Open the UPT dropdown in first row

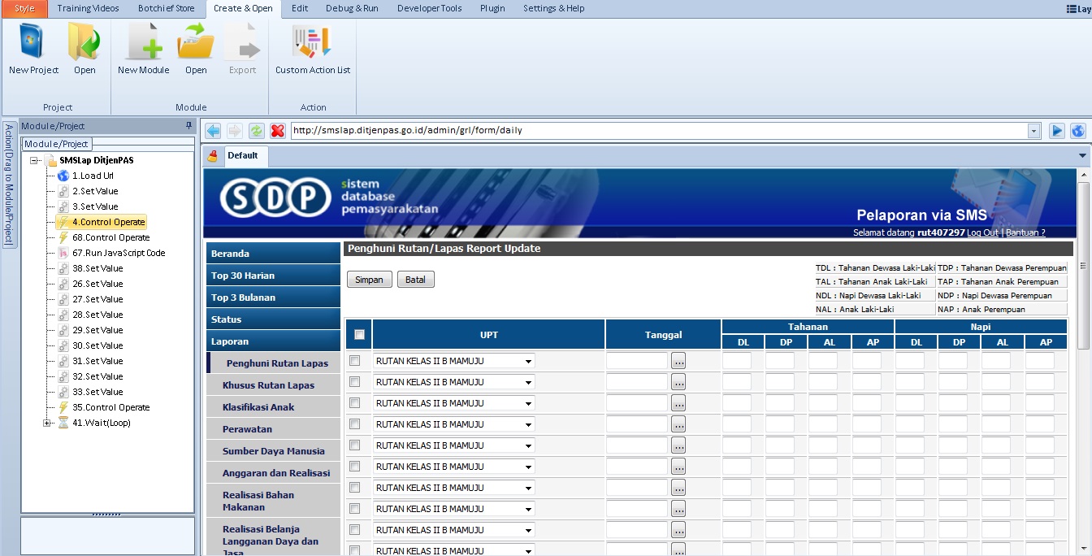click(528, 362)
